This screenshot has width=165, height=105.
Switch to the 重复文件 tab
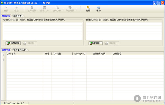coord(6,50)
